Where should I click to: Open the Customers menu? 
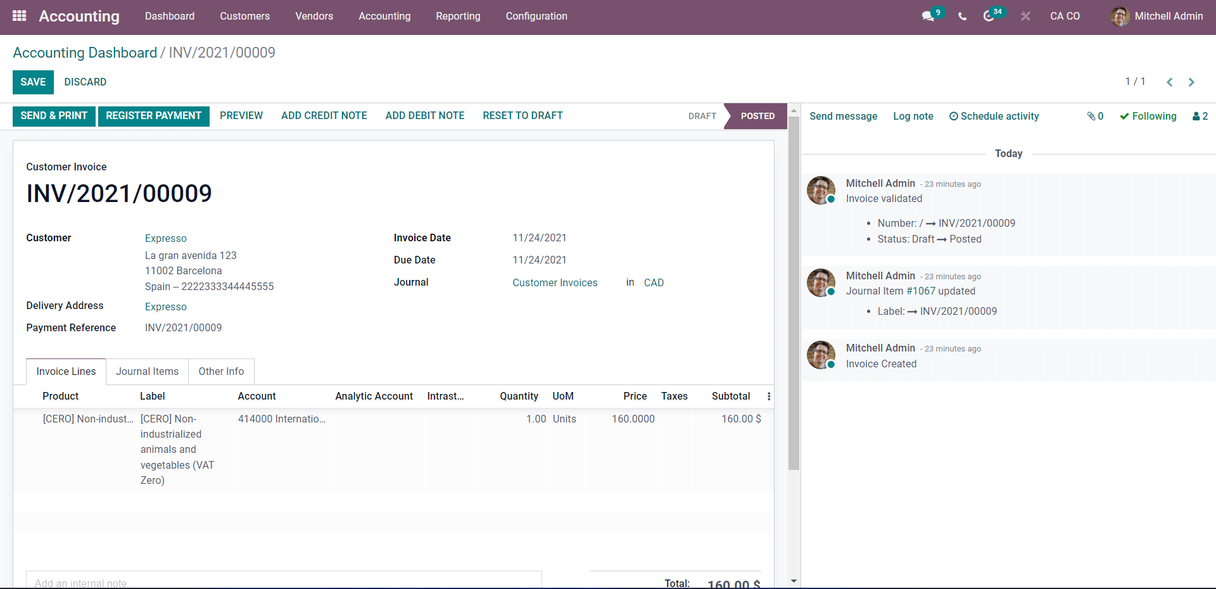245,16
